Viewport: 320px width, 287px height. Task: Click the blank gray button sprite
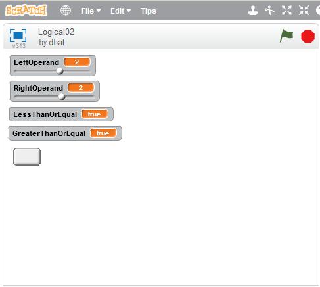click(27, 156)
